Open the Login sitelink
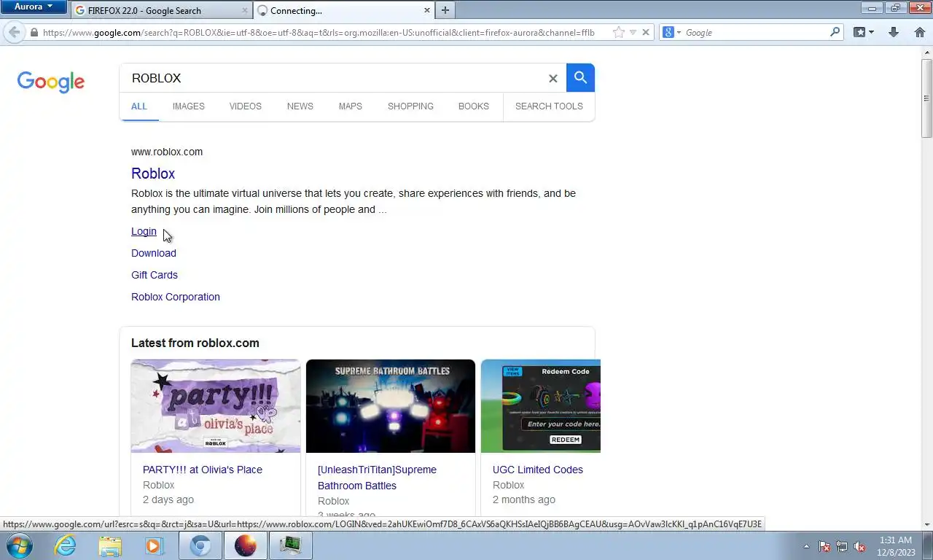This screenshot has height=560, width=933. [x=144, y=231]
